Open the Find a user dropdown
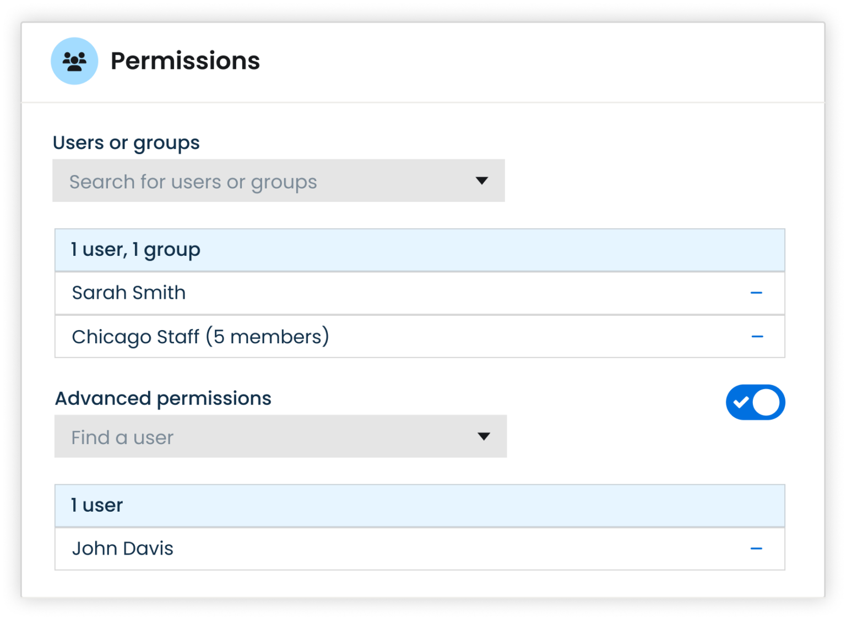The width and height of the screenshot is (846, 619). [280, 436]
